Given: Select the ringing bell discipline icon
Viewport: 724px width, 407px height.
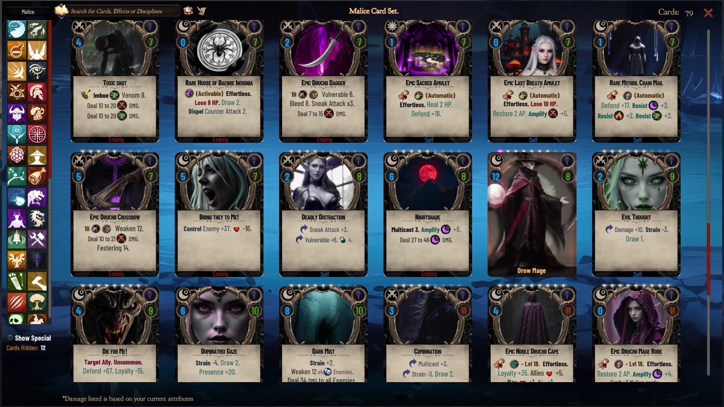Looking at the screenshot, I should 17,239.
